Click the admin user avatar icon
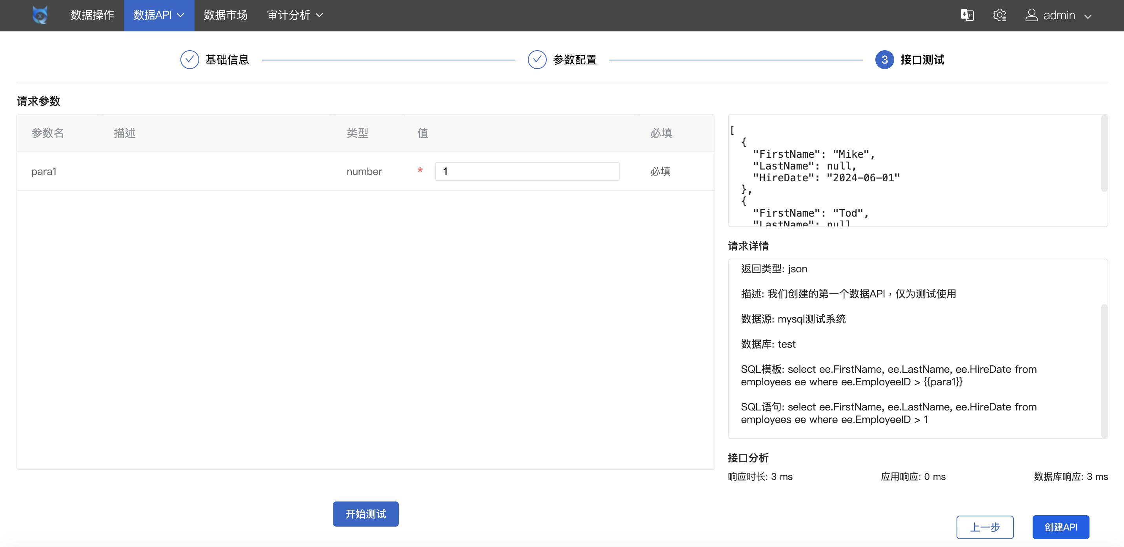The image size is (1124, 547). tap(1031, 15)
